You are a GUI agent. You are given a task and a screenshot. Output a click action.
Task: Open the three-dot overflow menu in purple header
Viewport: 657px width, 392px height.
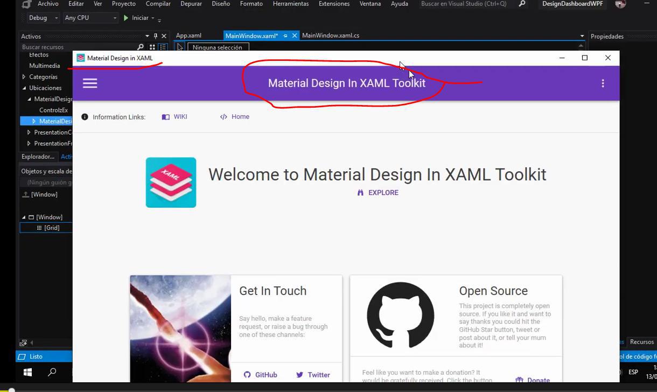(x=603, y=83)
